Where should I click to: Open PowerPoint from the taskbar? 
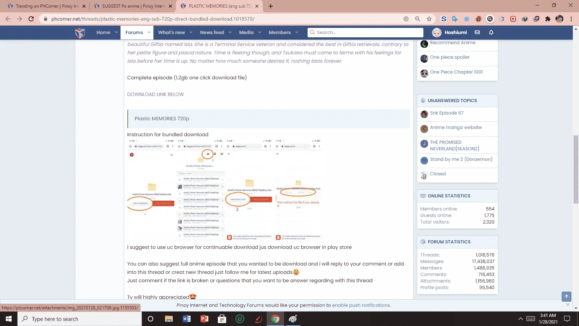(x=204, y=319)
